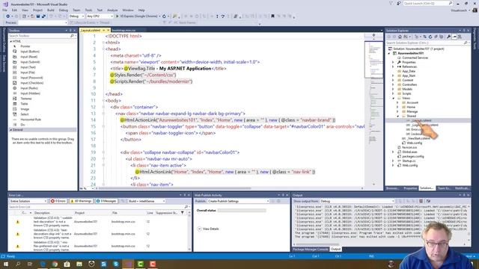The image size is (479, 269).
Task: Toggle the 0 Messages filter button
Action: tap(106, 201)
